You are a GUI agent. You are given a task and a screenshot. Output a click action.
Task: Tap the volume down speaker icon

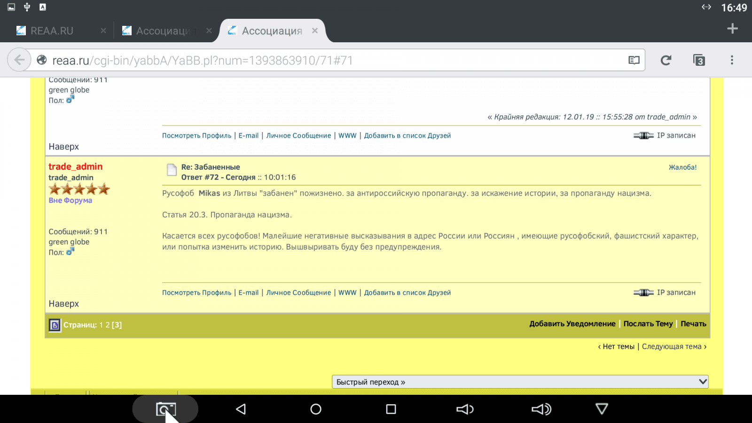[465, 409]
